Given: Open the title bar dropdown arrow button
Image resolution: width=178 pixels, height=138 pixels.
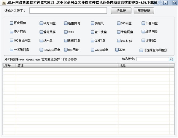Looking at the screenshot, I should [x=166, y=3].
